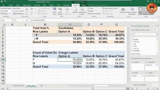
Task: Open the File tab
Action: coord(3,5)
